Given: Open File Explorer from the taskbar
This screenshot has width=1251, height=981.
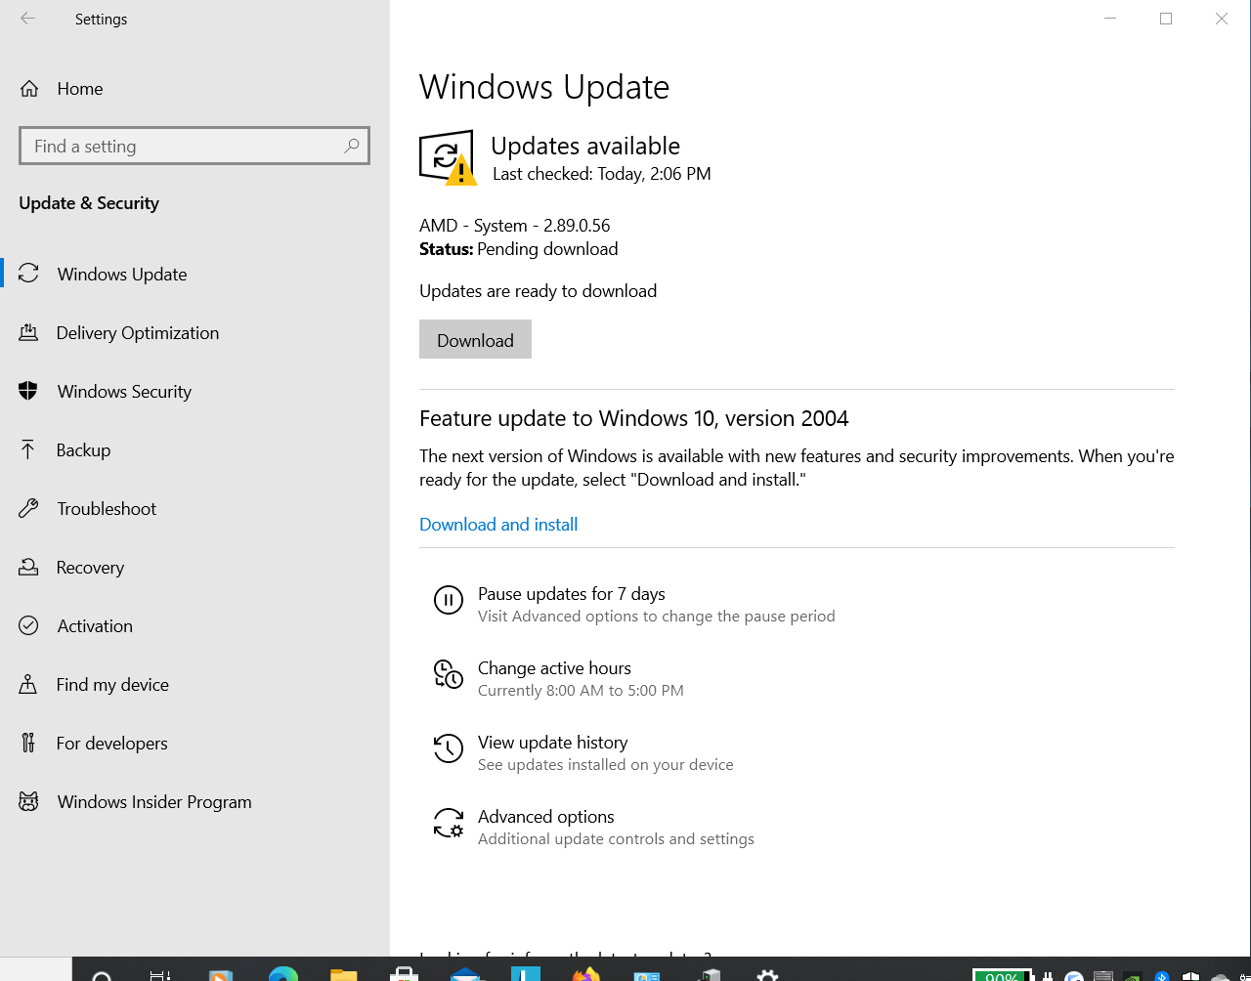Looking at the screenshot, I should click(x=343, y=974).
